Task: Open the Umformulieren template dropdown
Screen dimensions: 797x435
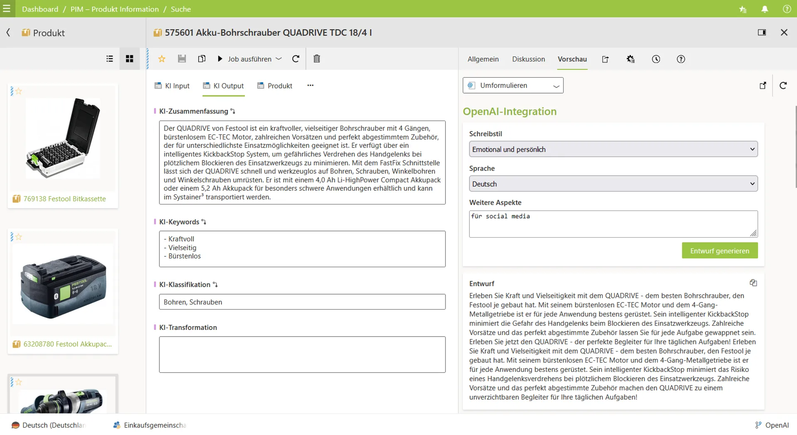Action: (513, 85)
